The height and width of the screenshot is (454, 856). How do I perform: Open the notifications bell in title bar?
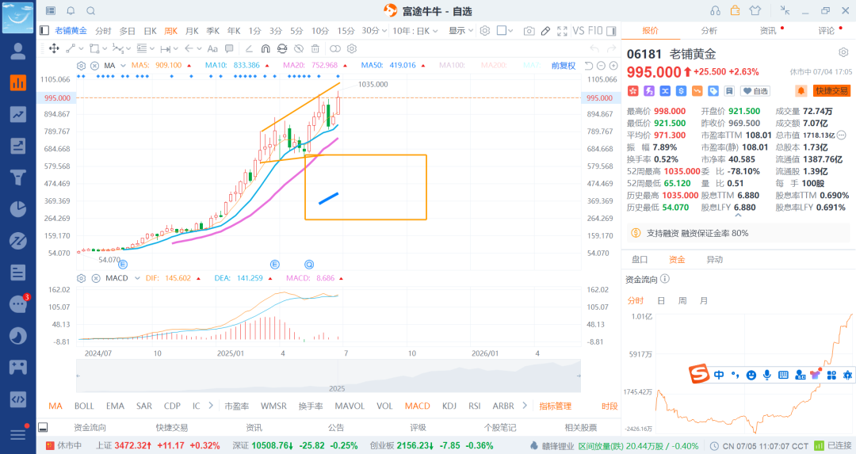pyautogui.click(x=71, y=11)
